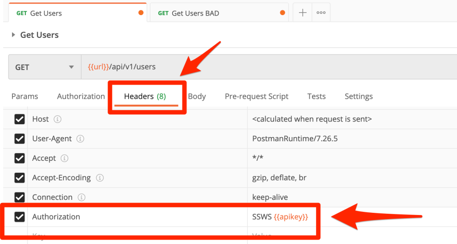Select the Pre-request Script tab

(x=256, y=96)
